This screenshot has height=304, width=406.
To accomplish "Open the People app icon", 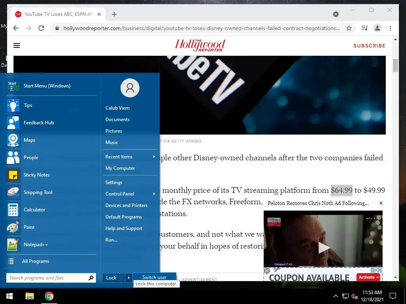I will tap(13, 158).
